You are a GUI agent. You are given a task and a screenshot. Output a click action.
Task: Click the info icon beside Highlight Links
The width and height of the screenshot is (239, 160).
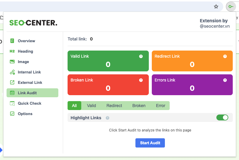[107, 118]
